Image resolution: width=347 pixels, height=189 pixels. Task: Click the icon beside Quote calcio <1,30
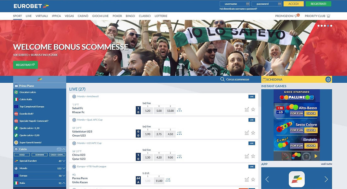click(16, 128)
